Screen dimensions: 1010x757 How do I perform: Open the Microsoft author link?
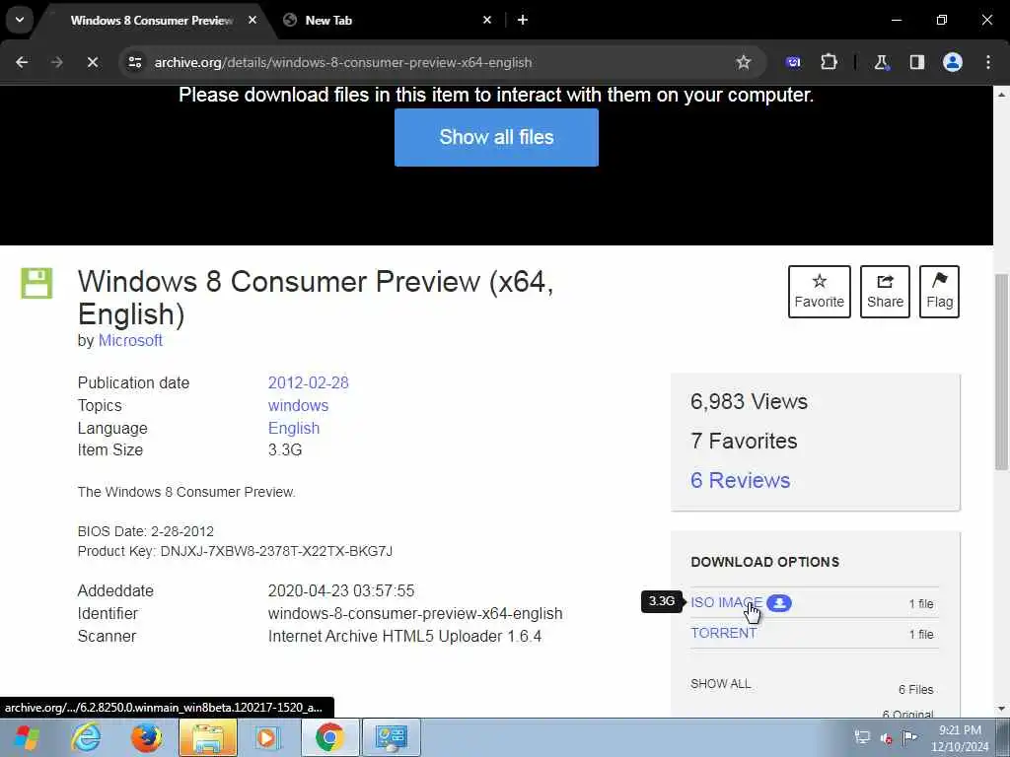[130, 340]
